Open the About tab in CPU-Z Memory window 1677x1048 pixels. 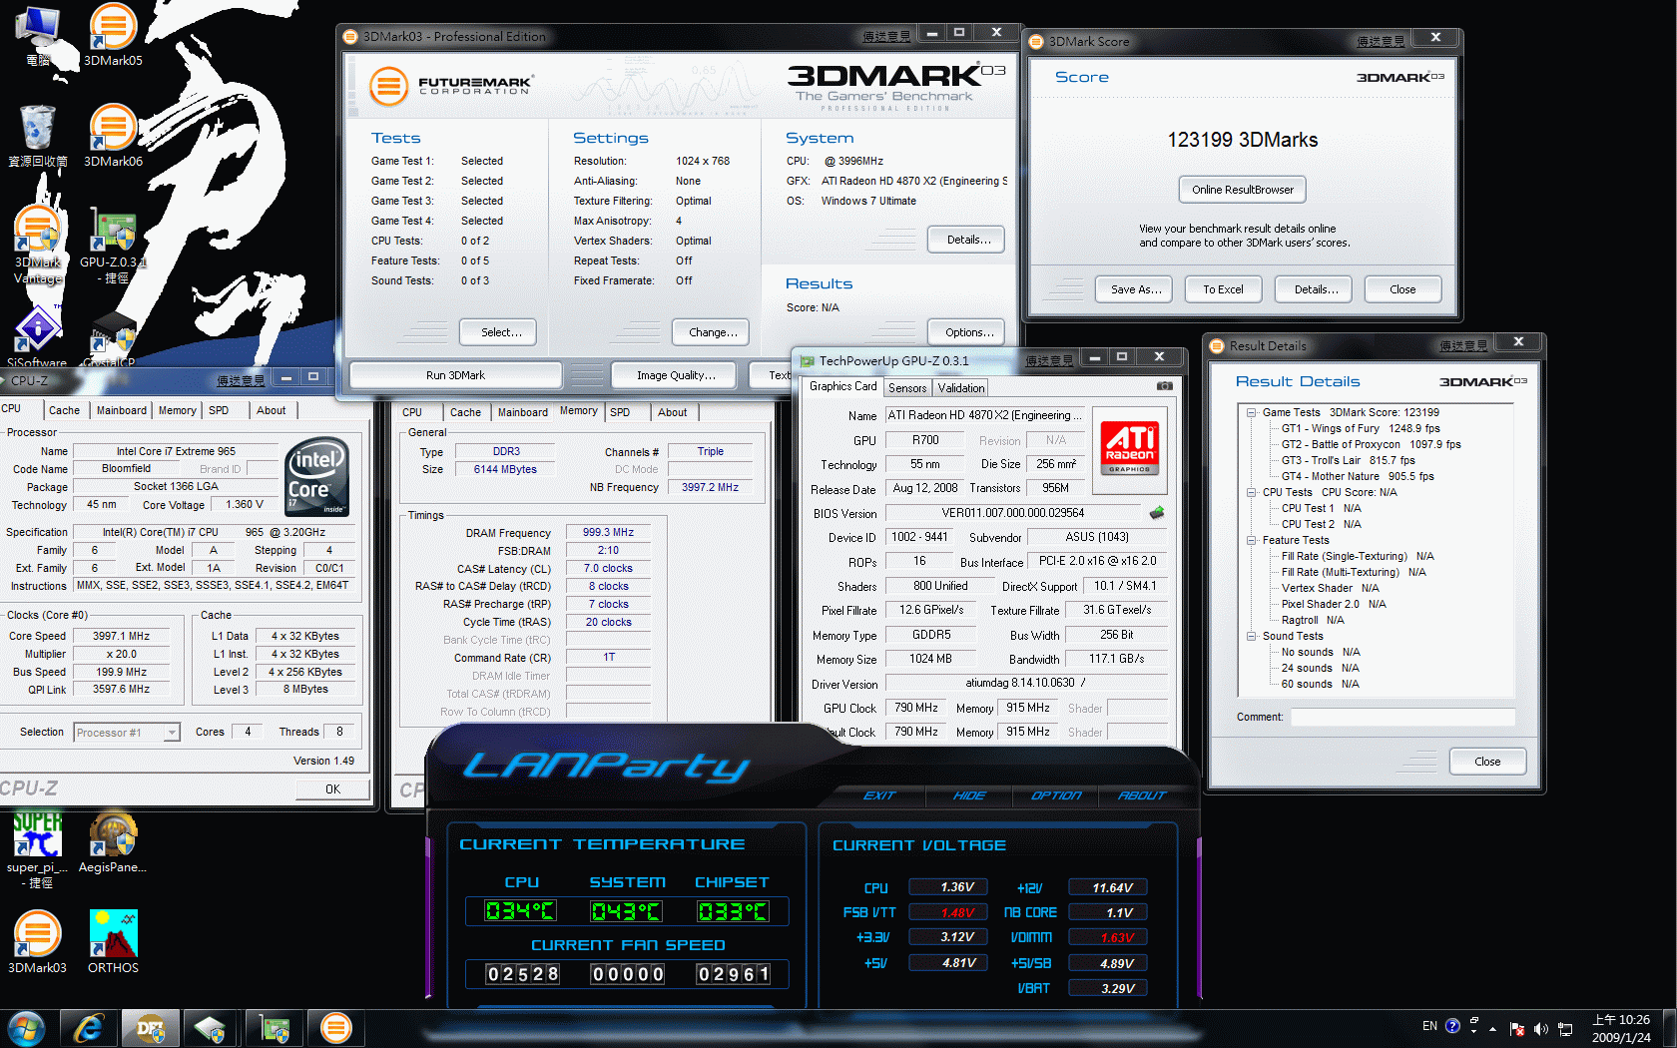[672, 412]
